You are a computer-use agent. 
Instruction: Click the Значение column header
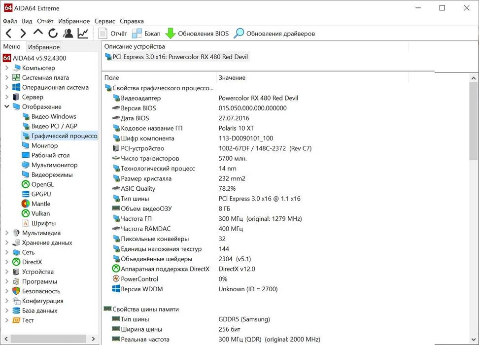[x=312, y=77]
